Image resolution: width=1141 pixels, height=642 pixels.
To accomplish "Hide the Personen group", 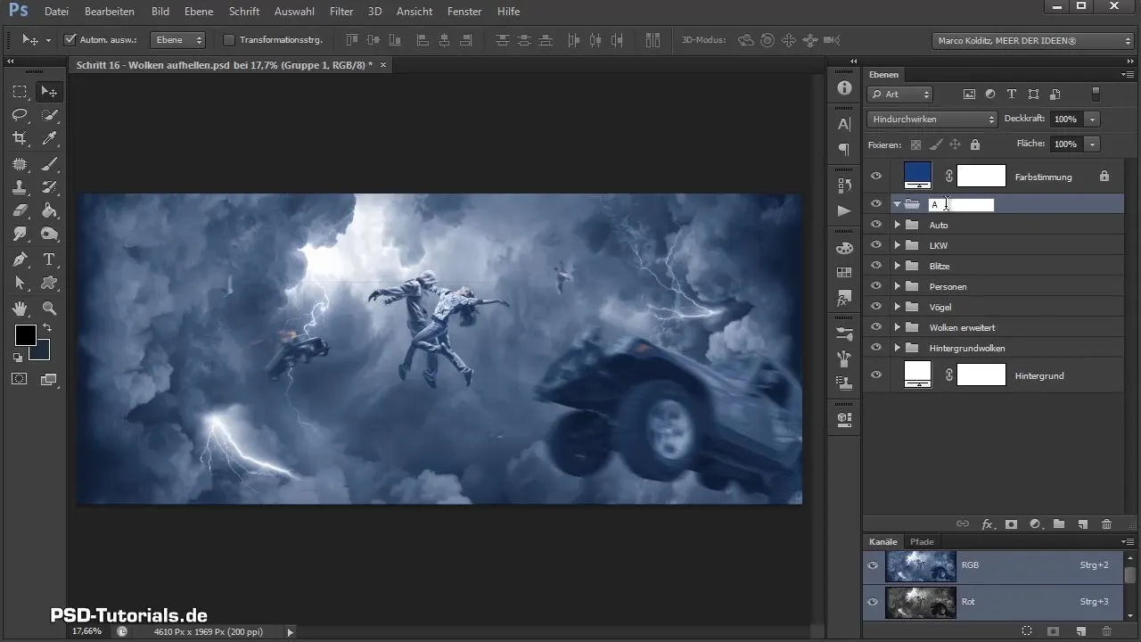I will click(x=875, y=286).
